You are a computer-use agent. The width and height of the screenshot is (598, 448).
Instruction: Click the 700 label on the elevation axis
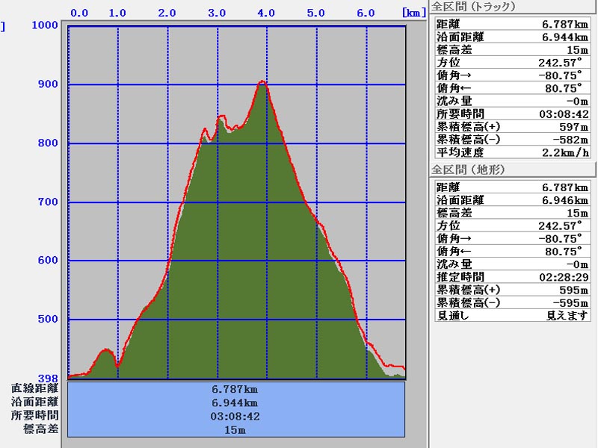[x=46, y=202]
